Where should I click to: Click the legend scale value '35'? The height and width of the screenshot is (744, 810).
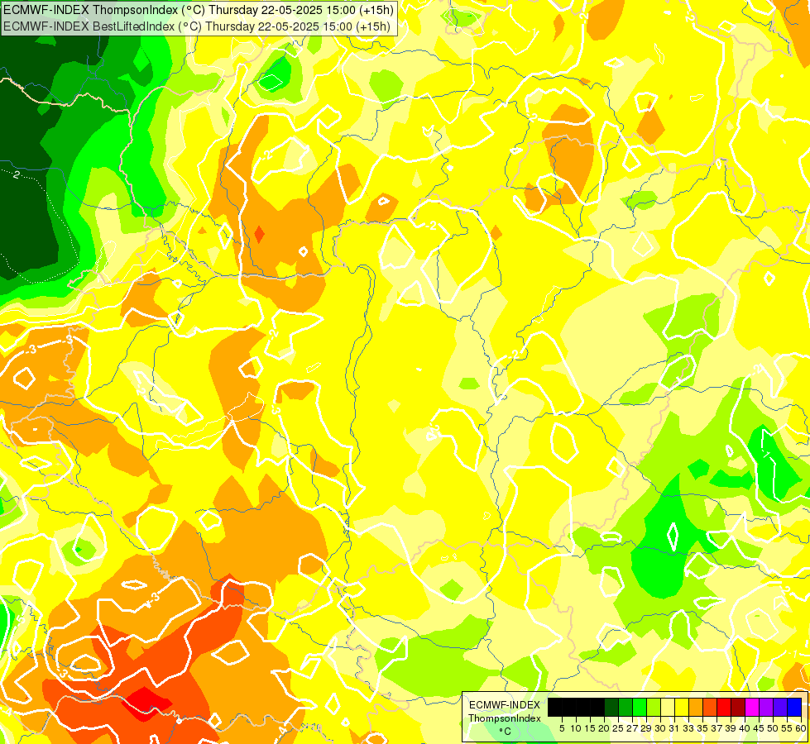[703, 728]
